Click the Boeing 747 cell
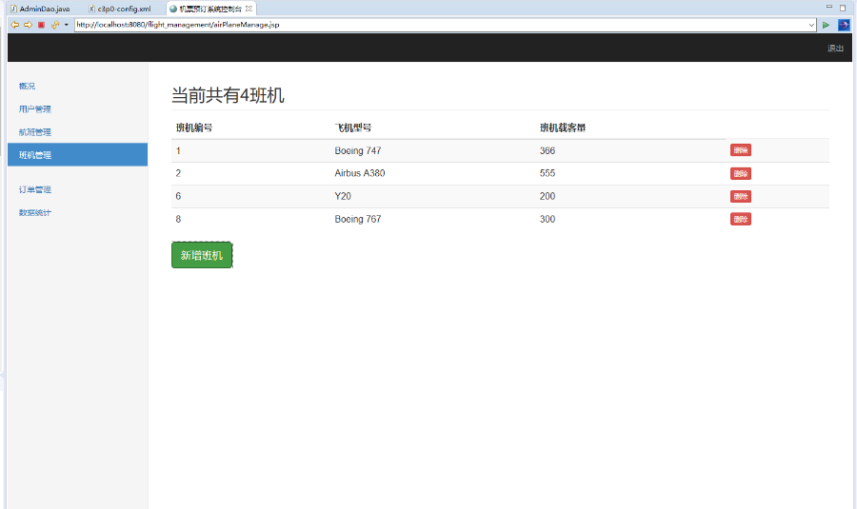The width and height of the screenshot is (857, 509). click(357, 150)
